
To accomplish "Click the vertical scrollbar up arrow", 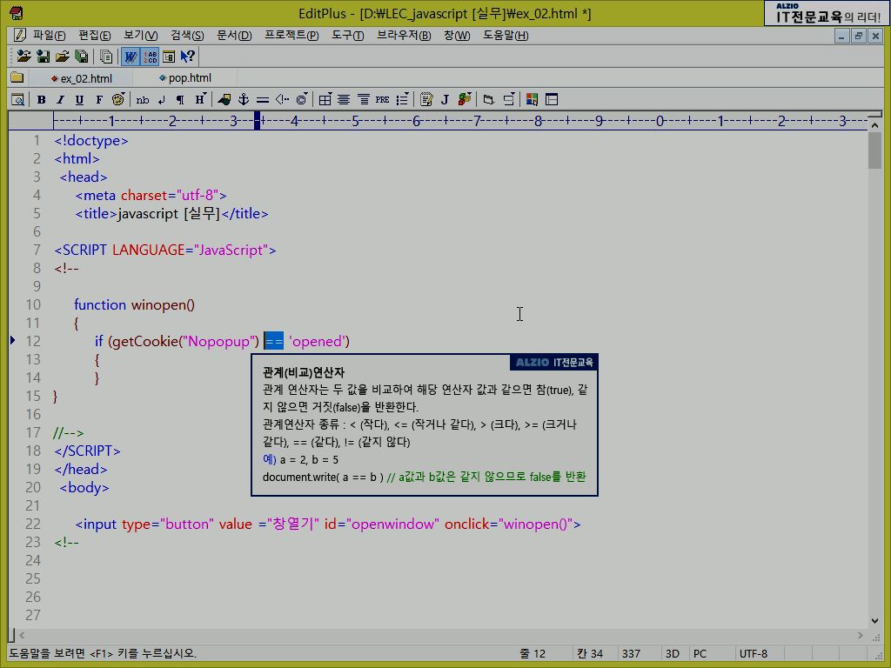I will (x=875, y=125).
